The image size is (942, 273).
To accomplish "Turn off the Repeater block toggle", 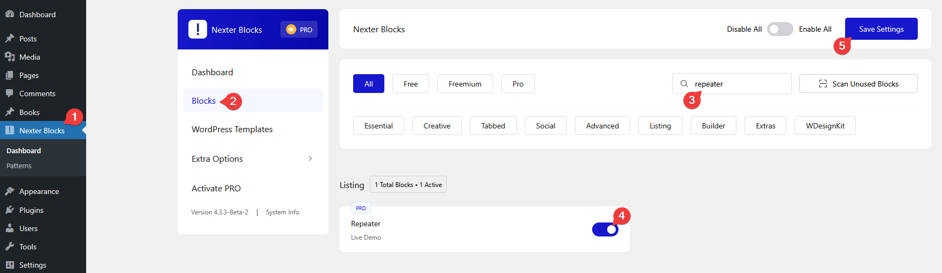I will [605, 229].
